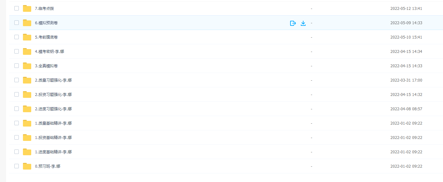Toggle checkbox for 4.模考密钥-李.娜
The image size is (443, 182).
tap(17, 51)
